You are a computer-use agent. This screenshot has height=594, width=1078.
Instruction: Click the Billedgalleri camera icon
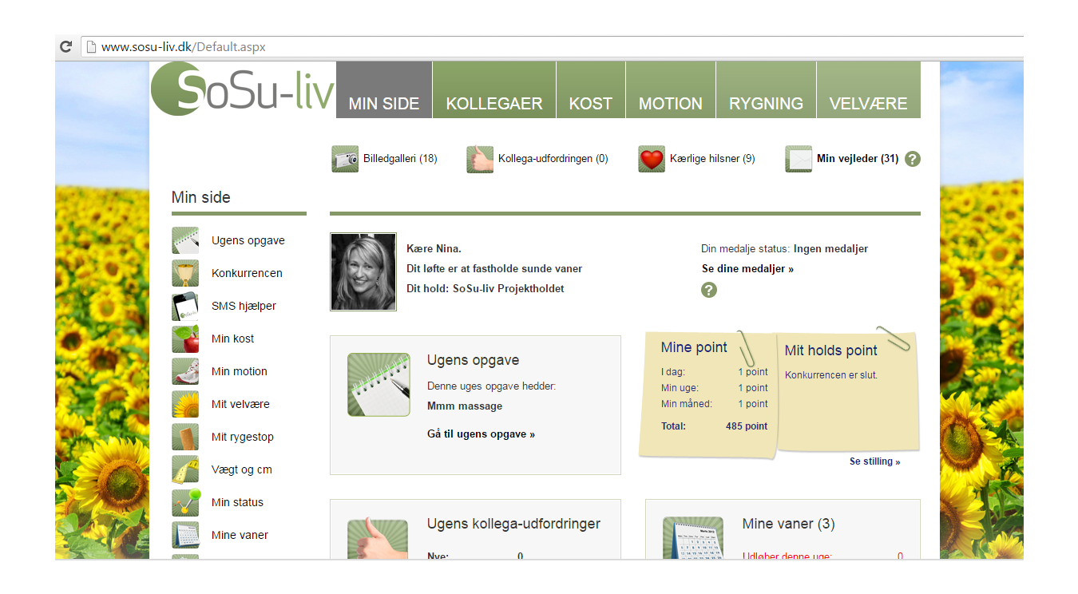click(x=345, y=159)
